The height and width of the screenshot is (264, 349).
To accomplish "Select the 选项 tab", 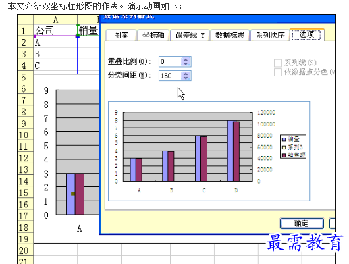I will (306, 34).
